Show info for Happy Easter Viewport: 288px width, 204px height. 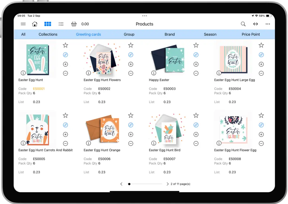154,73
